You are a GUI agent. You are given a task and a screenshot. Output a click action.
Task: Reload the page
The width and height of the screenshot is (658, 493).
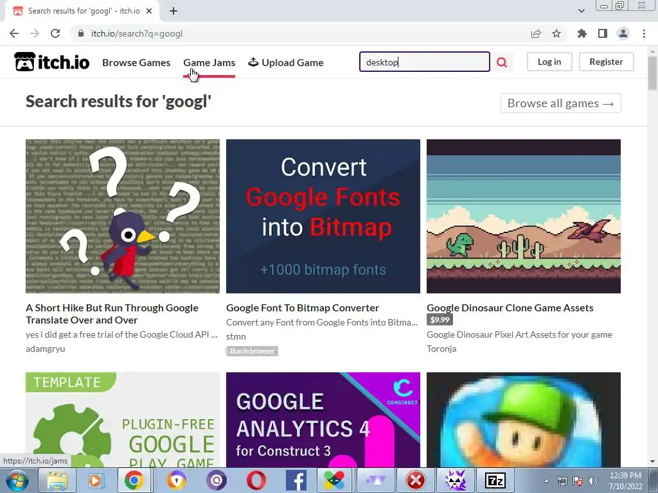[x=55, y=33]
